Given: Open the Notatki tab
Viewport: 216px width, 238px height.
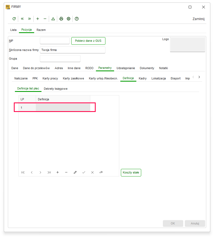Looking at the screenshot, I should 163,68.
